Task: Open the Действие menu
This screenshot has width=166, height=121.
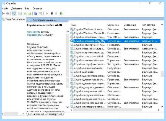Action: click(x=17, y=9)
